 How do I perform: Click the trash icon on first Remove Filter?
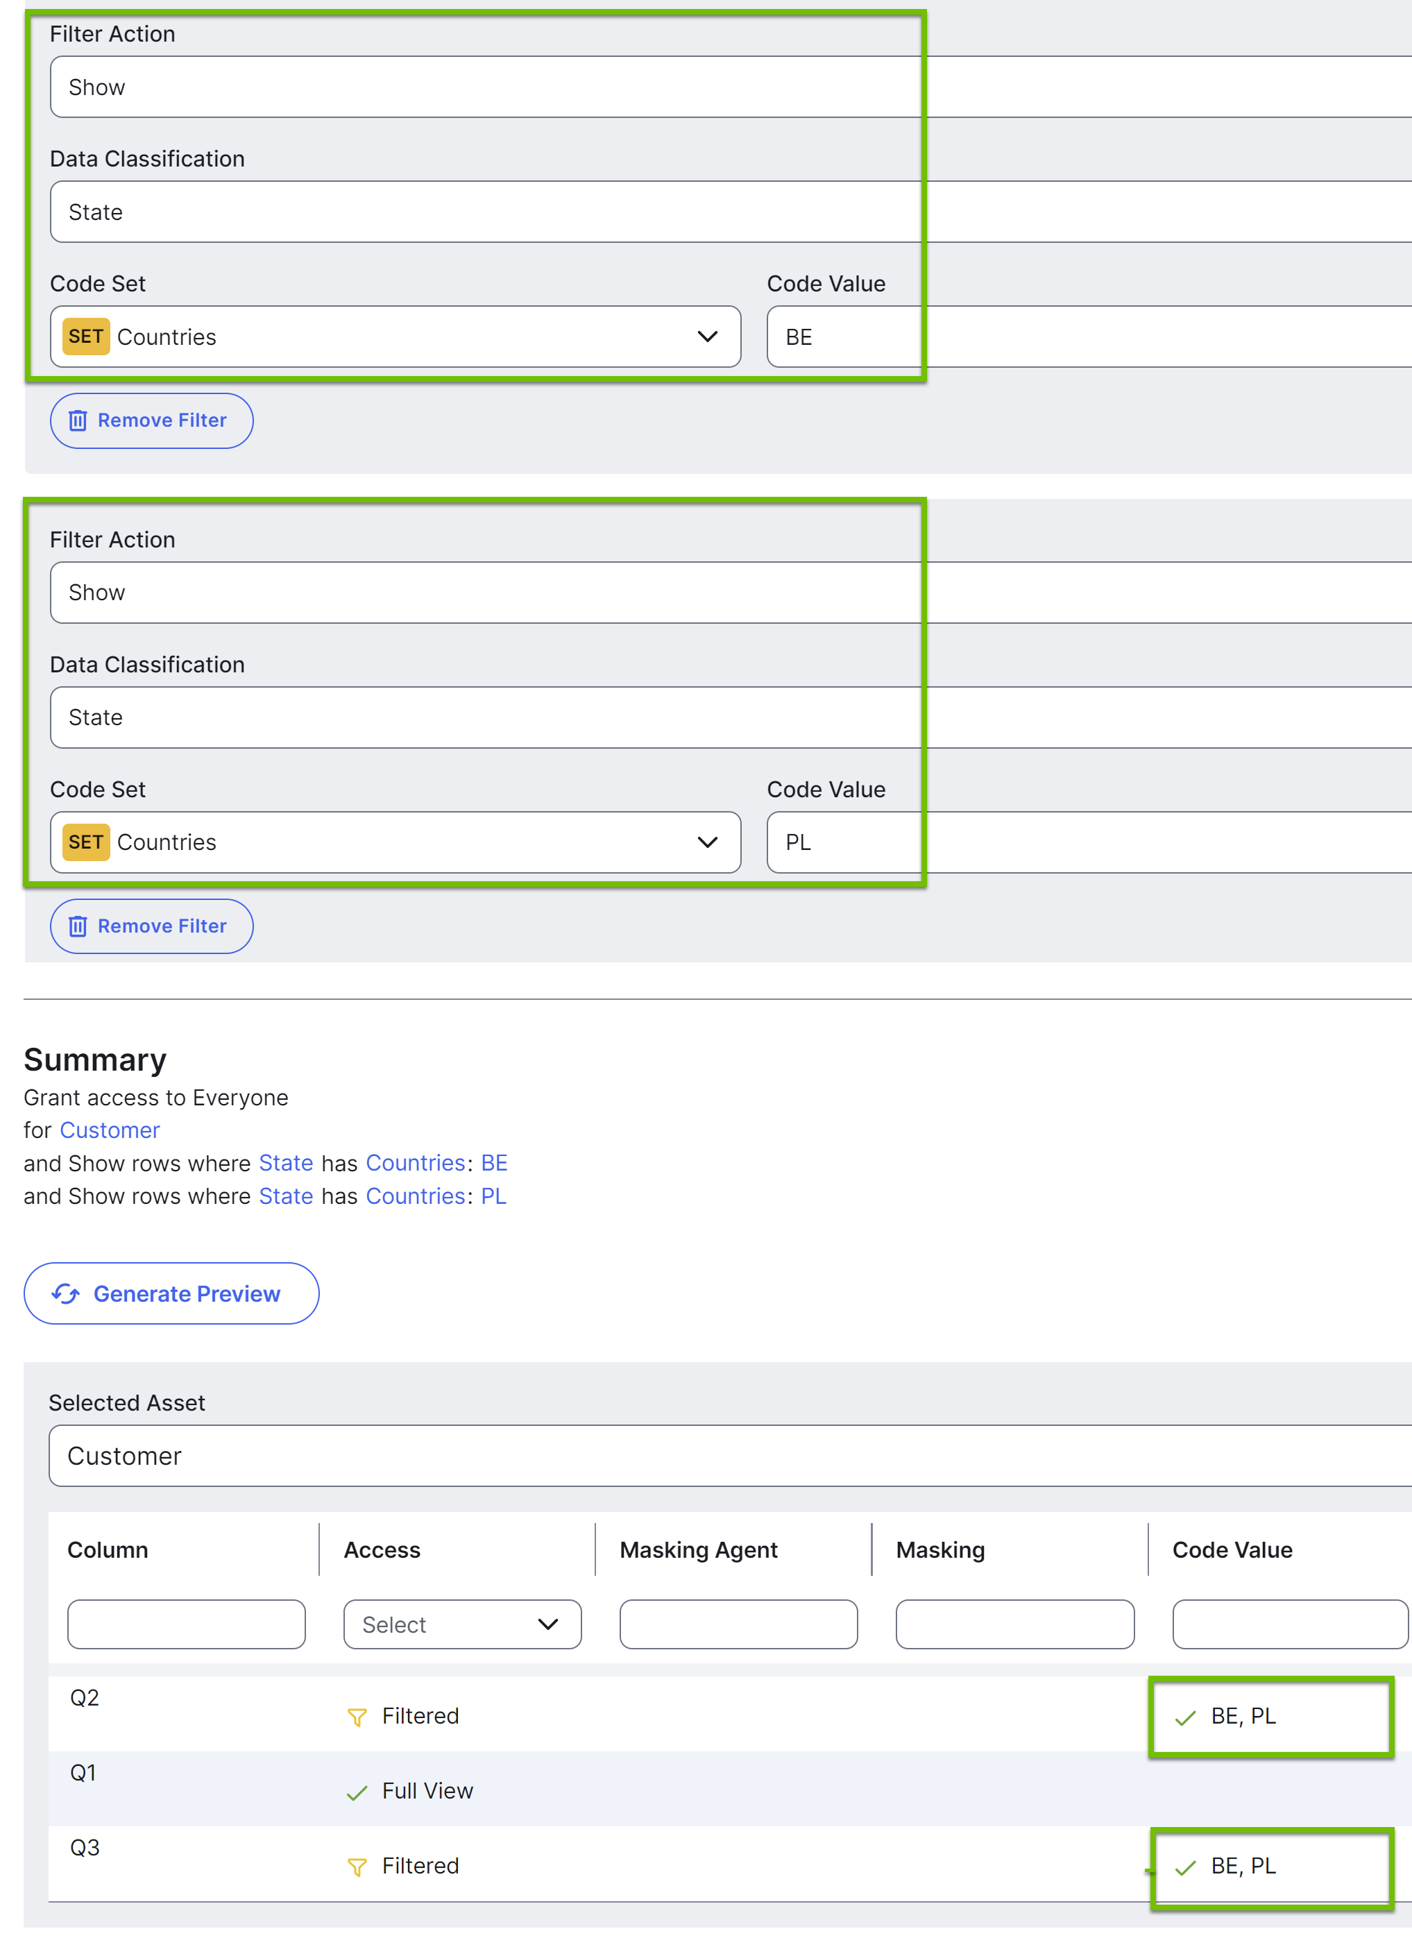78,420
